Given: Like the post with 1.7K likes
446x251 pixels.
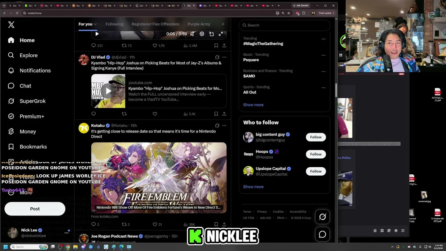Looking at the screenshot, I should [159, 46].
